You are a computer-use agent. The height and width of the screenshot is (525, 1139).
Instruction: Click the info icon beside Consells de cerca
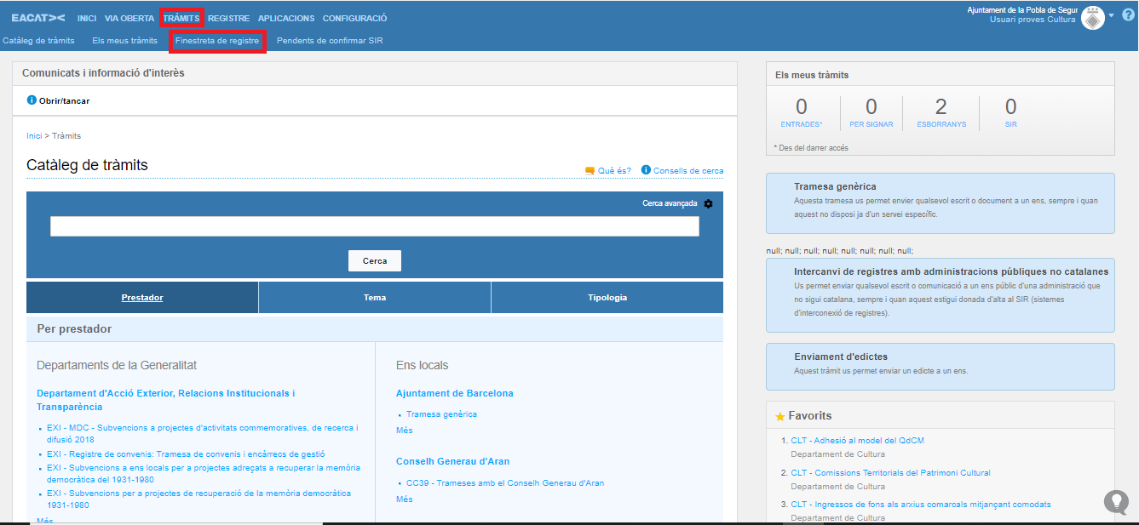[x=646, y=170]
